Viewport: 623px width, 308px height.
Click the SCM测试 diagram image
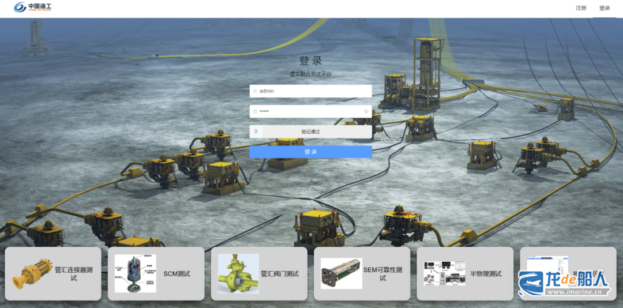135,273
